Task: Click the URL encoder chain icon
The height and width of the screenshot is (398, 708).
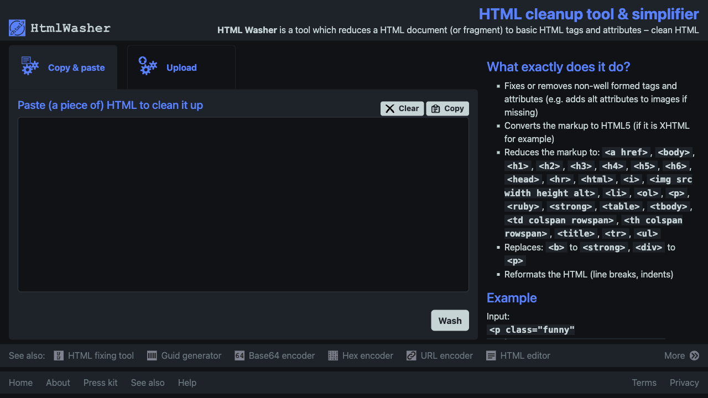Action: click(411, 355)
